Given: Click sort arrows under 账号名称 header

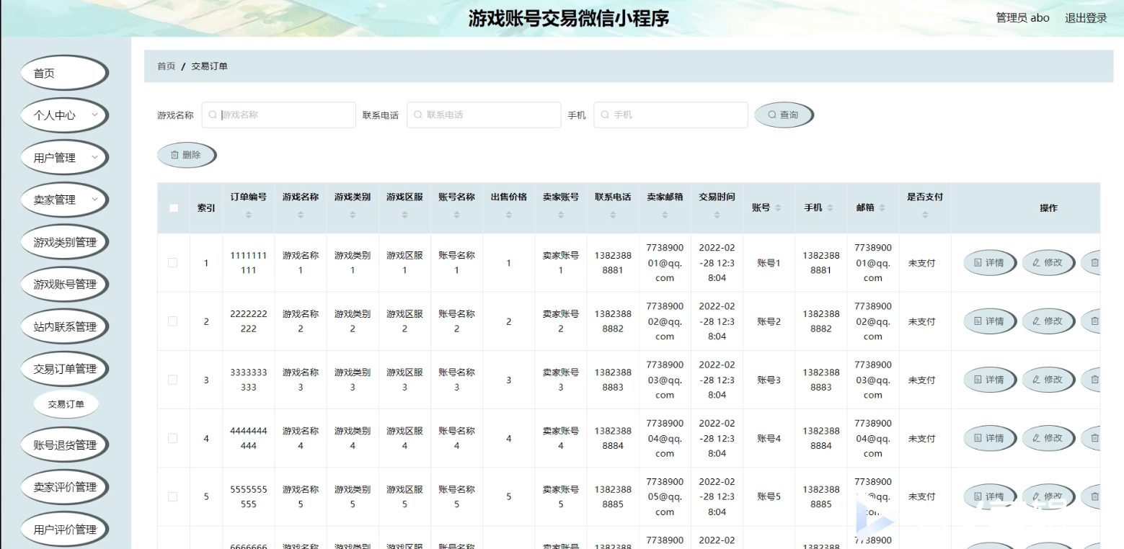Looking at the screenshot, I should tap(456, 215).
